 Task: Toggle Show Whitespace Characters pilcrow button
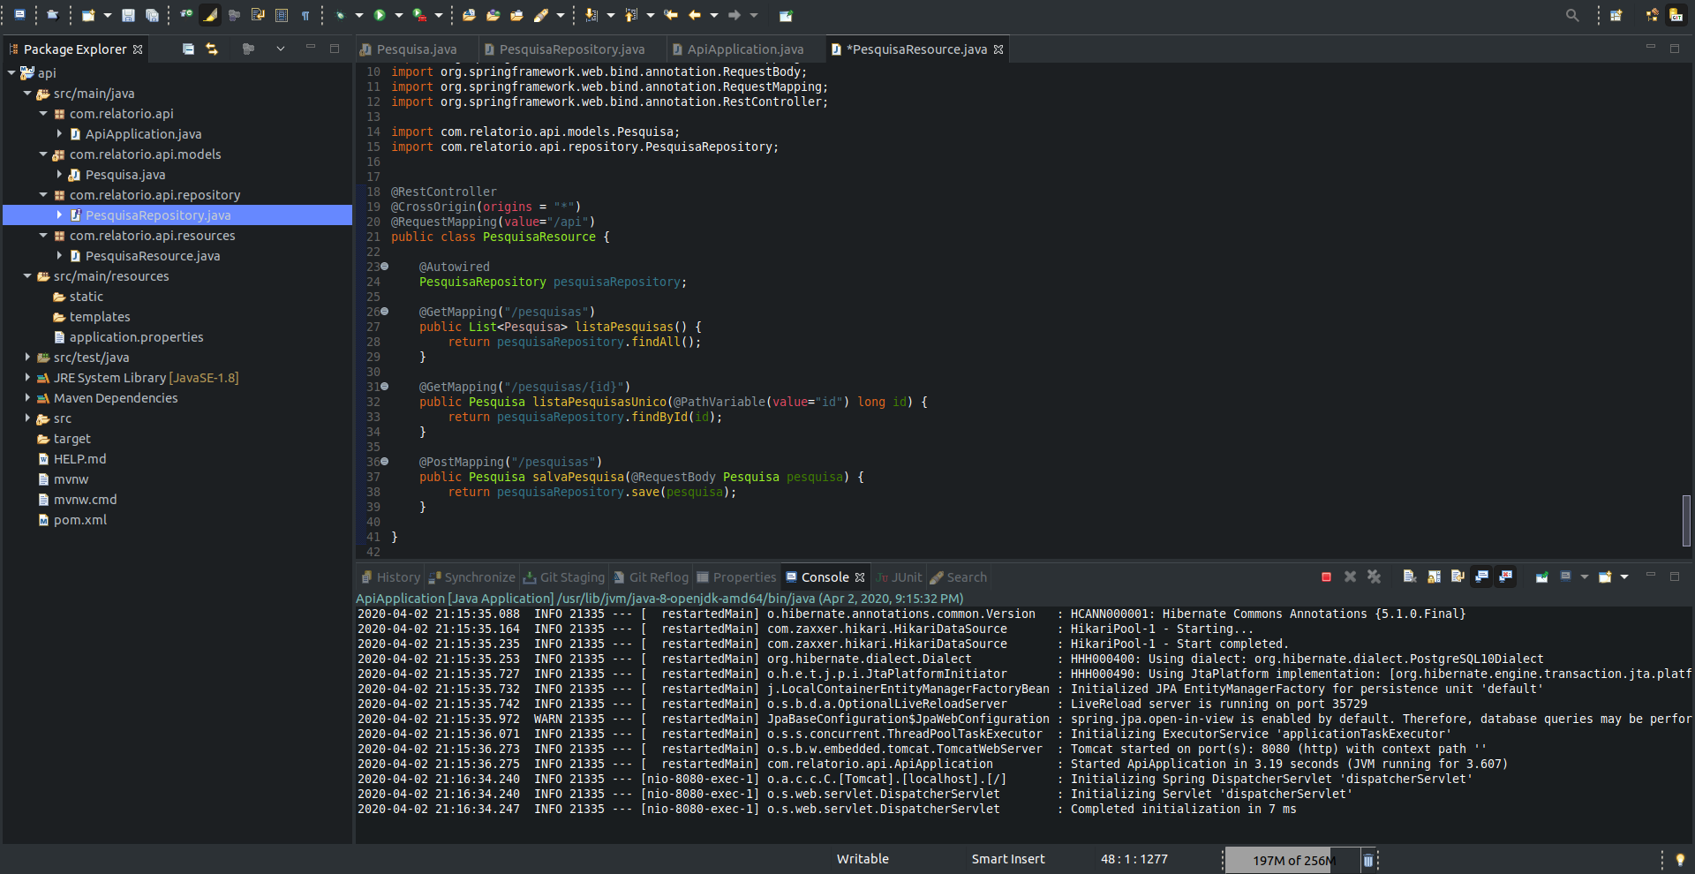click(305, 15)
